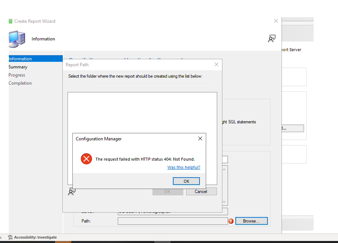The height and width of the screenshot is (243, 338).
Task: Click the Accessibility: Investigate status bar item
Action: (32, 237)
